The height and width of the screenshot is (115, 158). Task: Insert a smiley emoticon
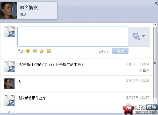click(x=28, y=51)
